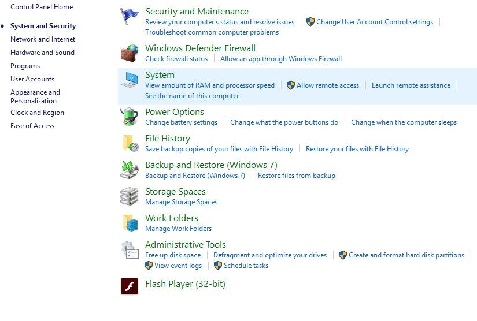The image size is (477, 321).
Task: Click shield icon beside Create and format partitions
Action: [x=342, y=255]
